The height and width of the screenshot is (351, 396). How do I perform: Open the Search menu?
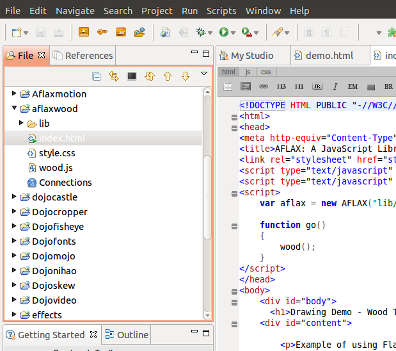(x=118, y=11)
